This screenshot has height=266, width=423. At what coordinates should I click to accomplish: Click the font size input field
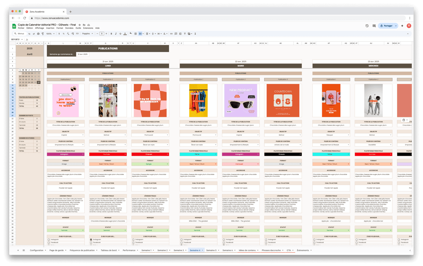pyautogui.click(x=102, y=34)
